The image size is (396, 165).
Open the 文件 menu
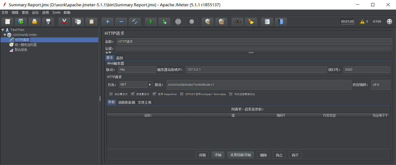[5, 13]
